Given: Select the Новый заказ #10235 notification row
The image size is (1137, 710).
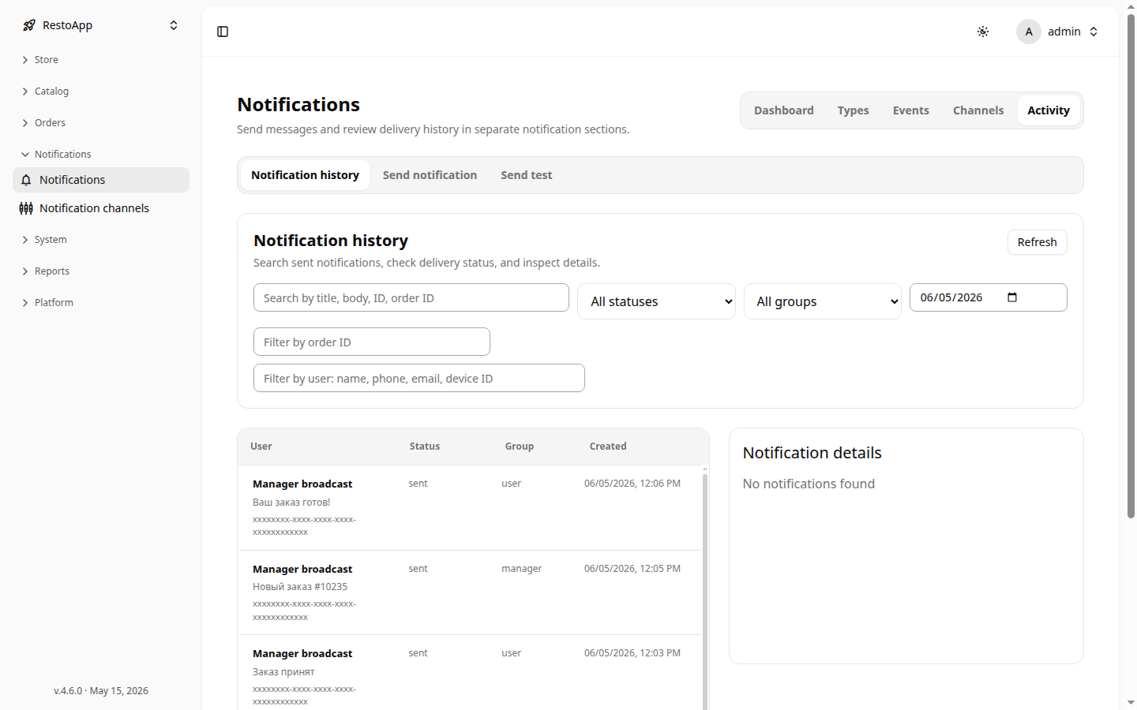Looking at the screenshot, I should pos(469,592).
